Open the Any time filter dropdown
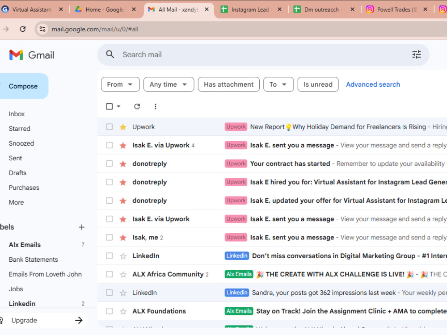The height and width of the screenshot is (335, 447). [x=169, y=84]
